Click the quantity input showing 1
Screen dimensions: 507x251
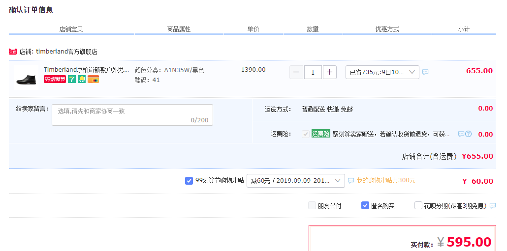[x=313, y=72]
